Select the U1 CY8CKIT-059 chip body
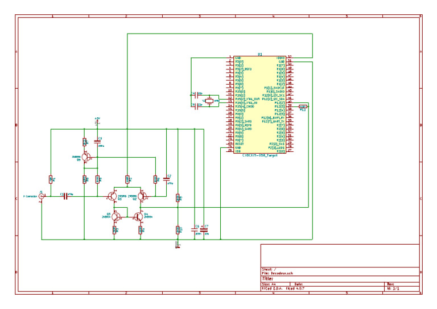This screenshot has width=437, height=309. pos(259,105)
